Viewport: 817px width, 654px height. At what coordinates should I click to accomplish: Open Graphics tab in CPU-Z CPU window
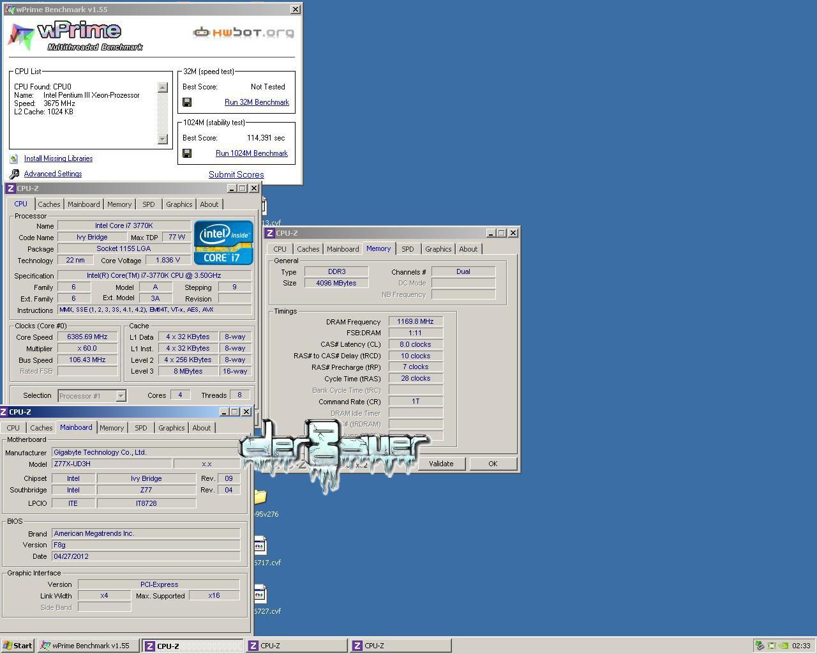pyautogui.click(x=179, y=204)
